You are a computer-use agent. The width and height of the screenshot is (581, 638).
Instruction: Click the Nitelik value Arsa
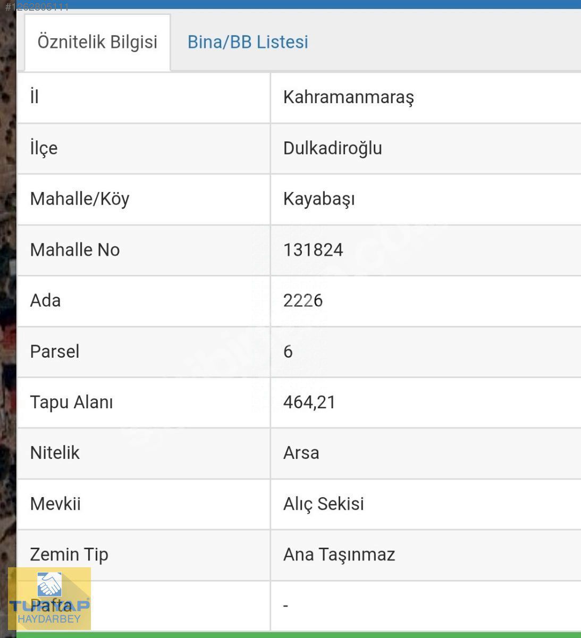click(x=301, y=453)
